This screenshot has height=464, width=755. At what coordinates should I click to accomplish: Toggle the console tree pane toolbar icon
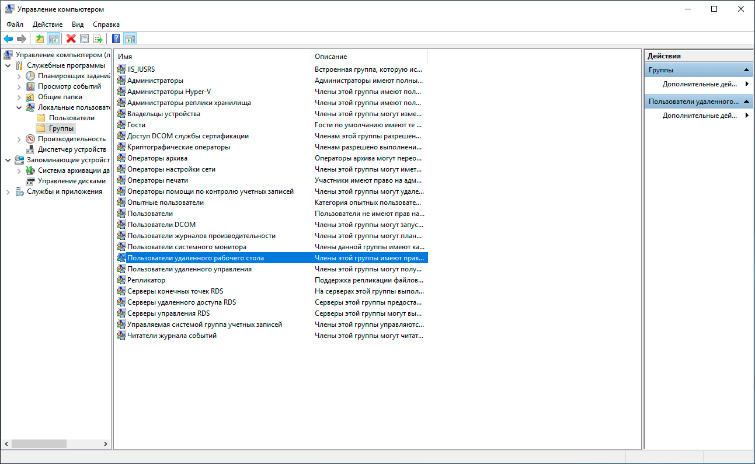[53, 39]
